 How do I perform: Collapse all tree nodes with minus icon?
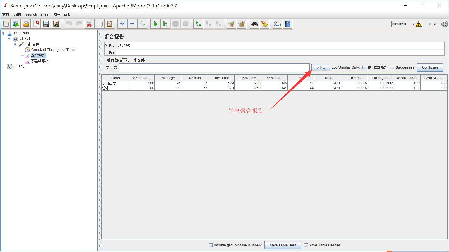tap(132, 24)
